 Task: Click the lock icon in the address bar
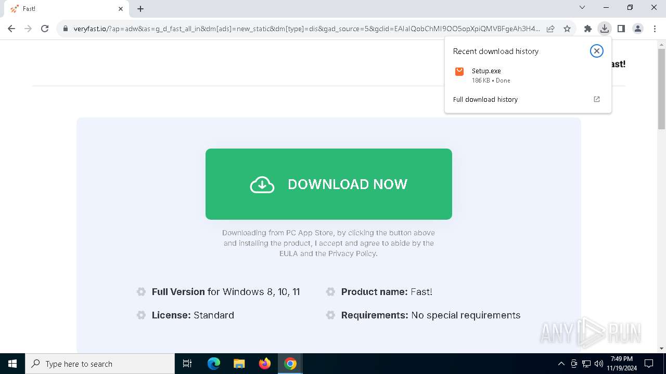pyautogui.click(x=66, y=29)
